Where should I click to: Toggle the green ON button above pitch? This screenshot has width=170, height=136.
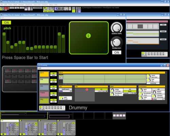click(x=6, y=22)
